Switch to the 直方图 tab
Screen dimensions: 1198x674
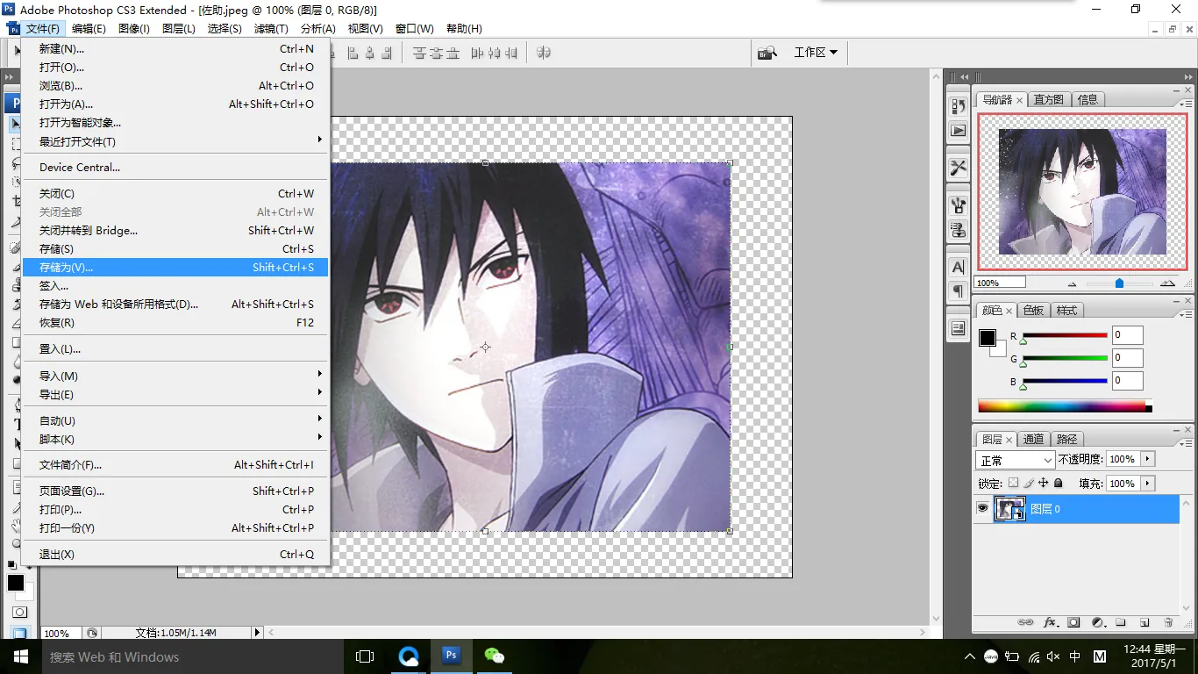tap(1048, 99)
